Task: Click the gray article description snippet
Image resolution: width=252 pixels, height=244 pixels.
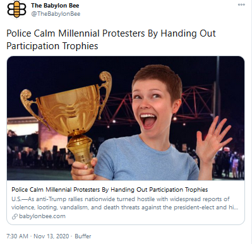Action: click(124, 203)
